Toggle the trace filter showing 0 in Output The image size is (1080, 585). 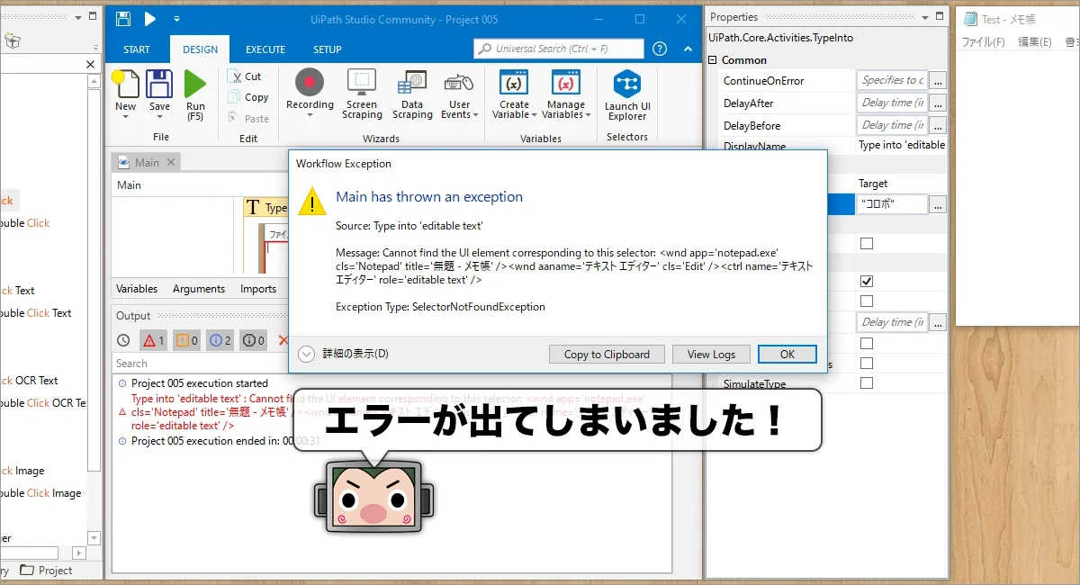coord(253,340)
